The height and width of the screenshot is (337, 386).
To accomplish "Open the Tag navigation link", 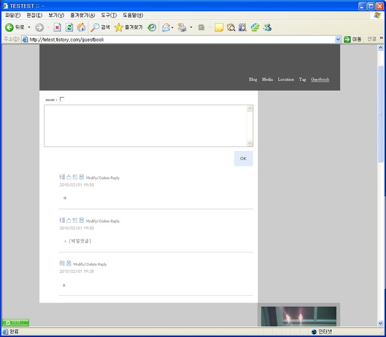I will [x=302, y=80].
